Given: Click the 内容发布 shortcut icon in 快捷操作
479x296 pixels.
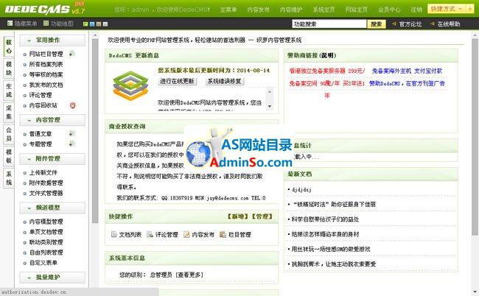Looking at the screenshot, I should pos(186,234).
